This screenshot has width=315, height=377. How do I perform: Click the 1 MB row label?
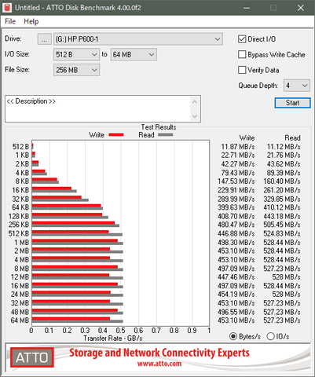pyautogui.click(x=22, y=243)
